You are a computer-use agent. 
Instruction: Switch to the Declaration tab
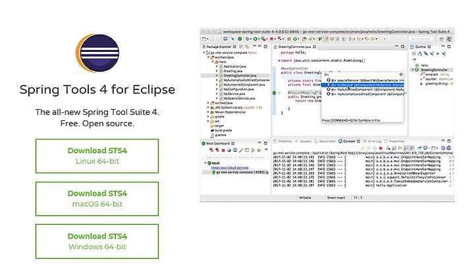325,141
